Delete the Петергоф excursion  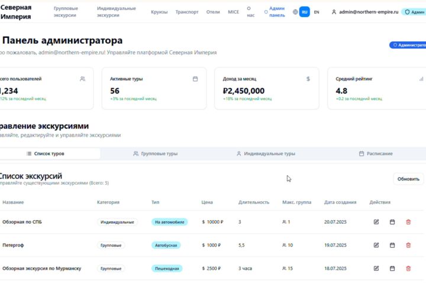(408, 245)
